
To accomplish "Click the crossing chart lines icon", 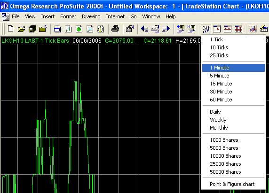I will coord(253,29).
